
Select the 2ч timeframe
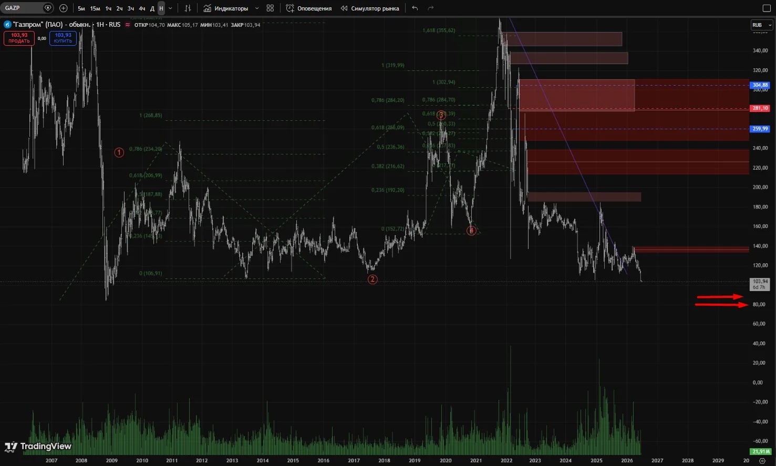coord(120,8)
